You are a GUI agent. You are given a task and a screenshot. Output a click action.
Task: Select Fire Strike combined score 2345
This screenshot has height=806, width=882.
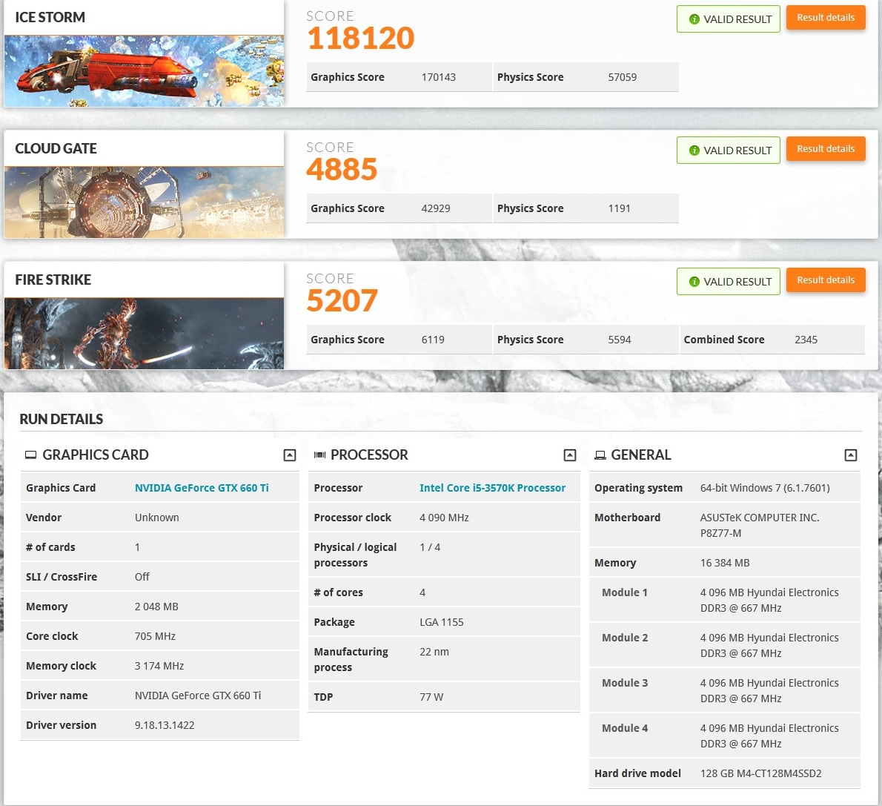[806, 340]
